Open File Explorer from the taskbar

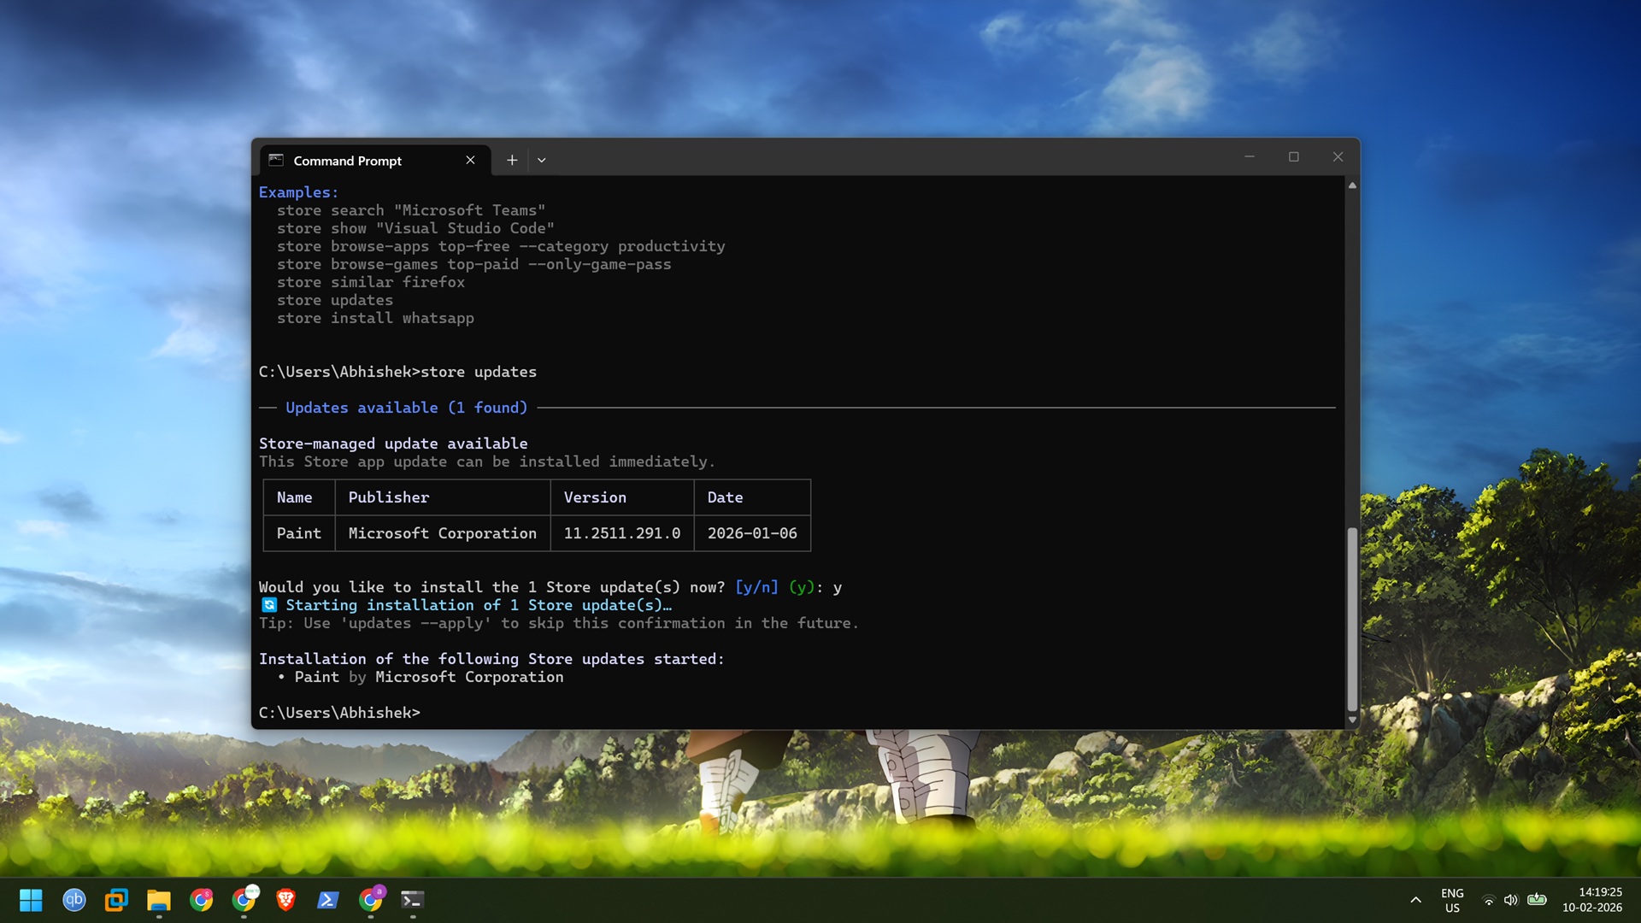[x=157, y=900]
